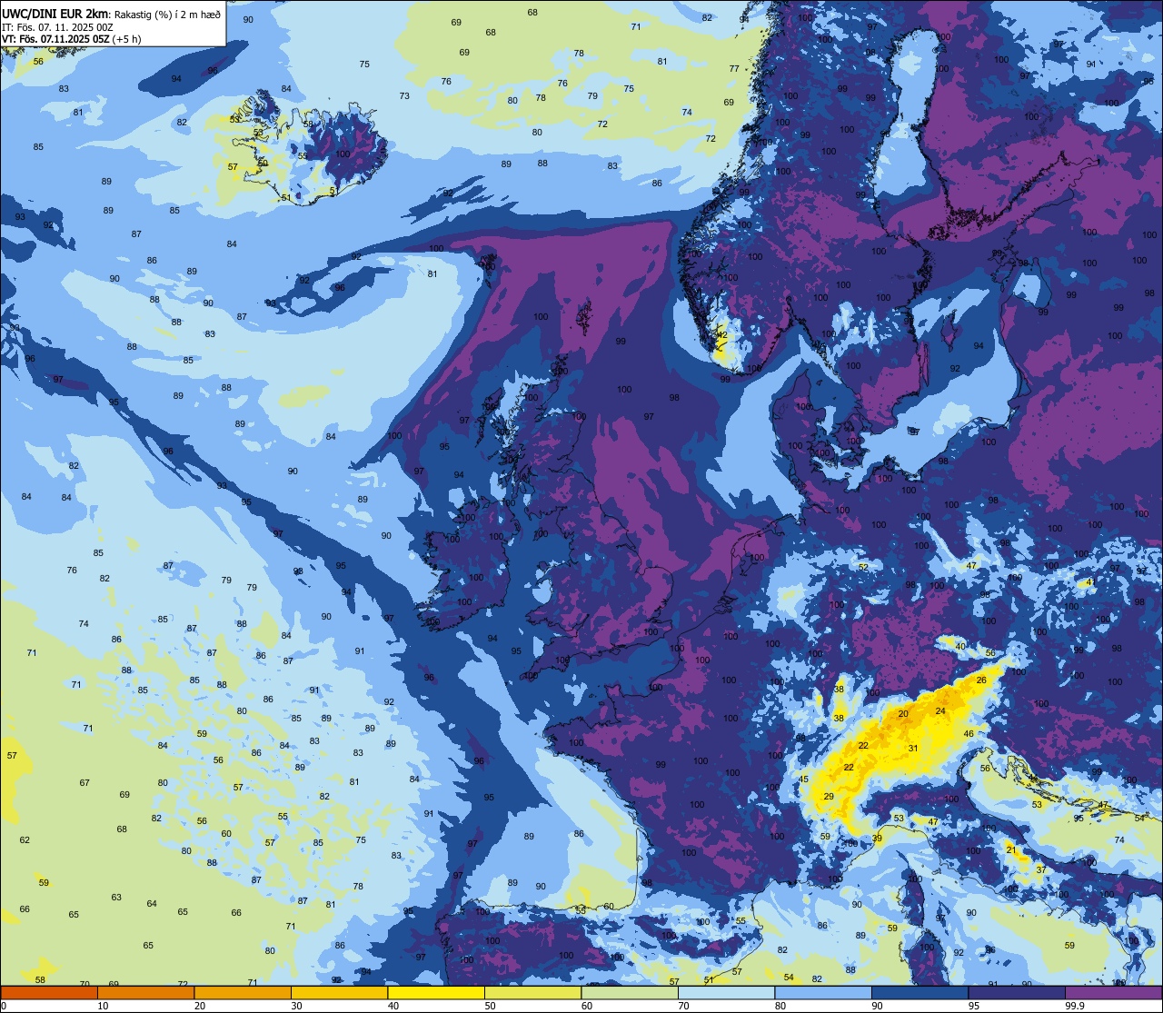The height and width of the screenshot is (1013, 1163).
Task: Click humidity value "26" over the Alps
Action: pos(981,680)
